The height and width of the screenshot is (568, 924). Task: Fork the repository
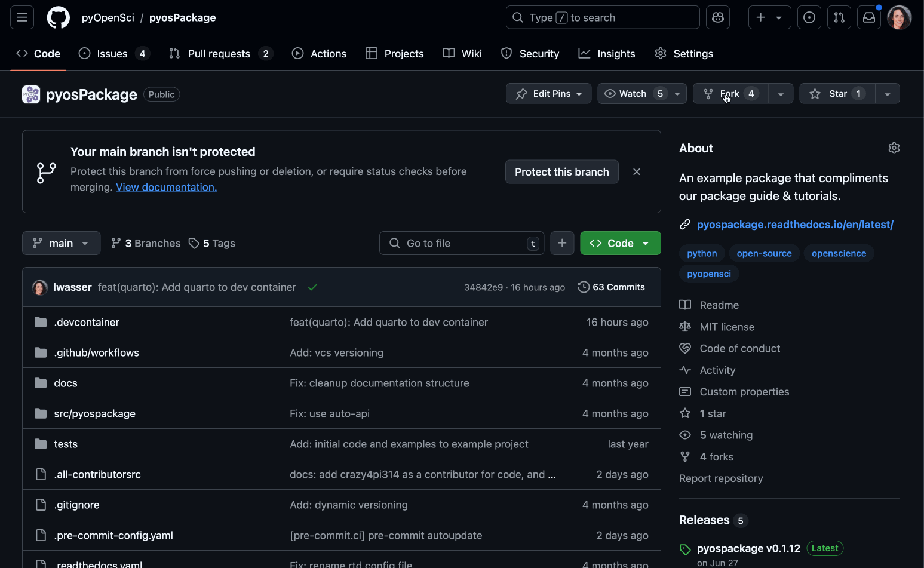[x=730, y=94]
